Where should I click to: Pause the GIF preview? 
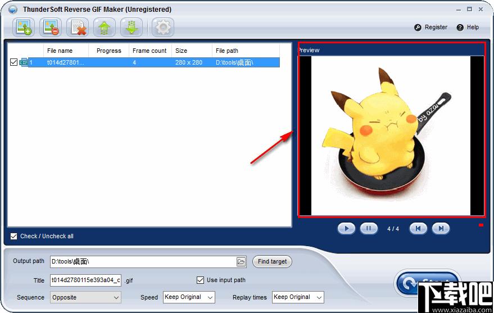369,229
